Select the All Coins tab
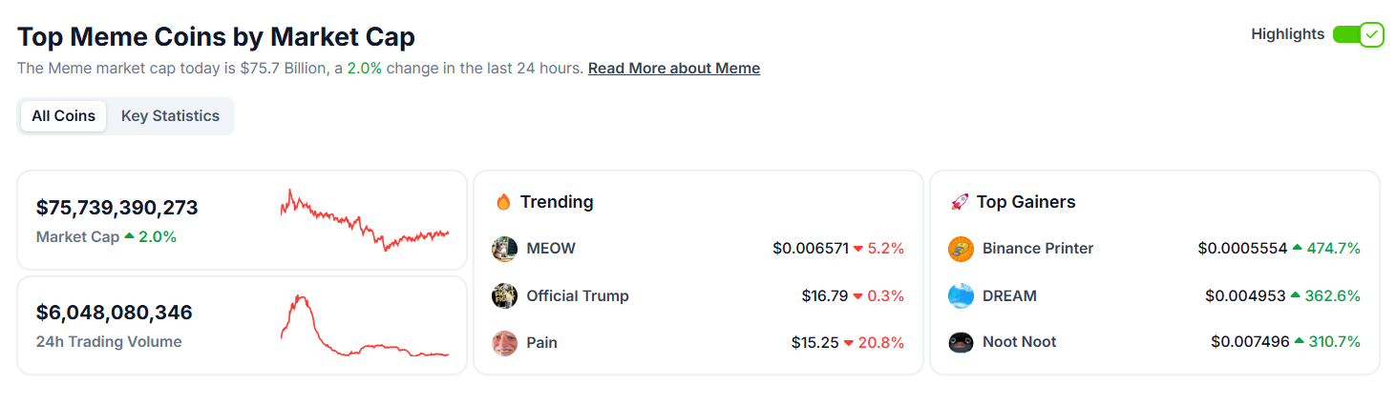The width and height of the screenshot is (1396, 405). (63, 116)
